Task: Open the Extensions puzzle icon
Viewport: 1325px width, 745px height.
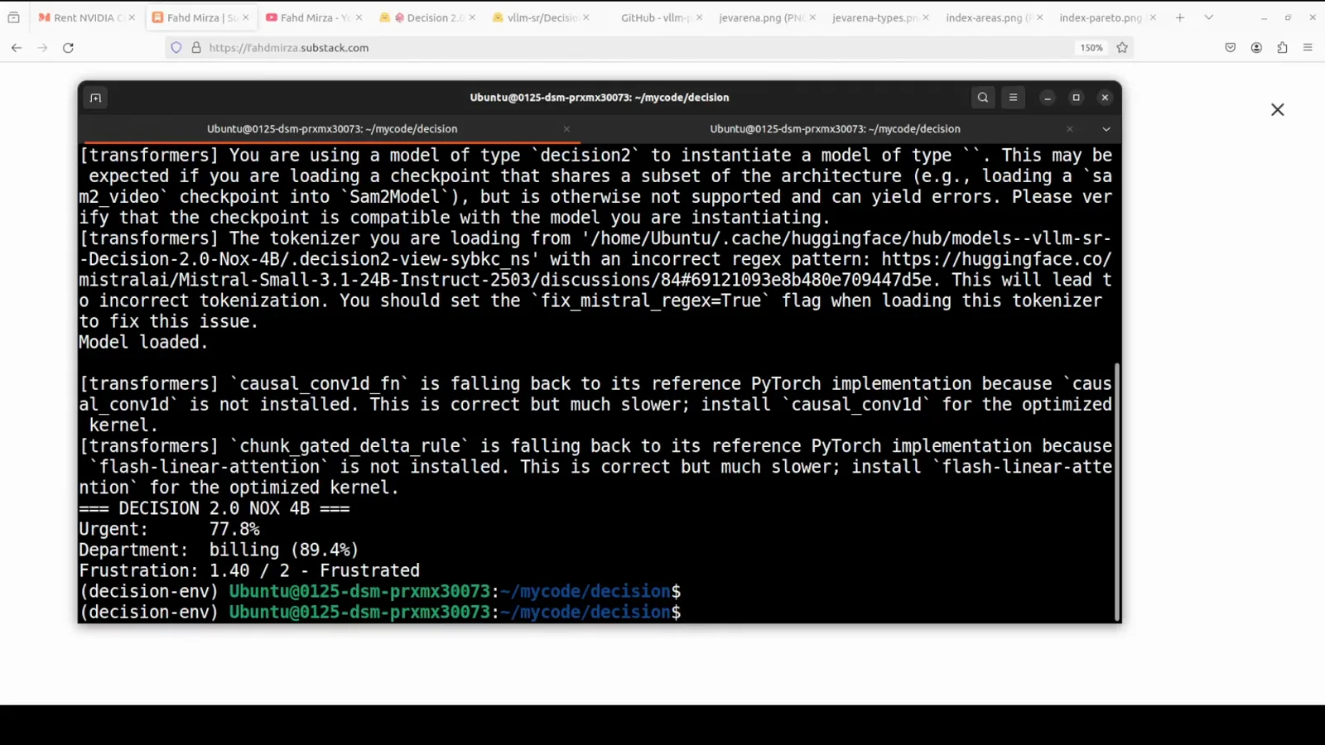Action: (1282, 48)
